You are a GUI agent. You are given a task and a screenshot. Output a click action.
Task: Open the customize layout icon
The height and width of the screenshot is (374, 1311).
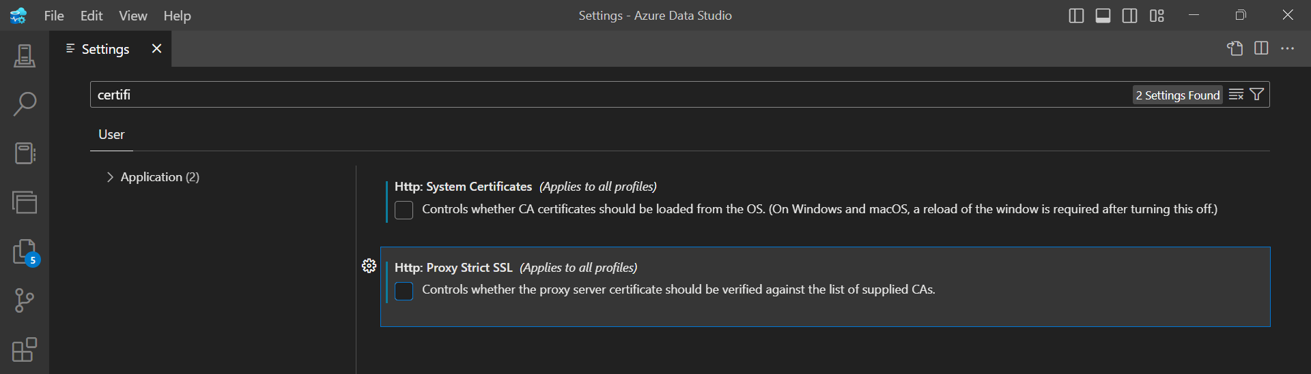point(1157,15)
